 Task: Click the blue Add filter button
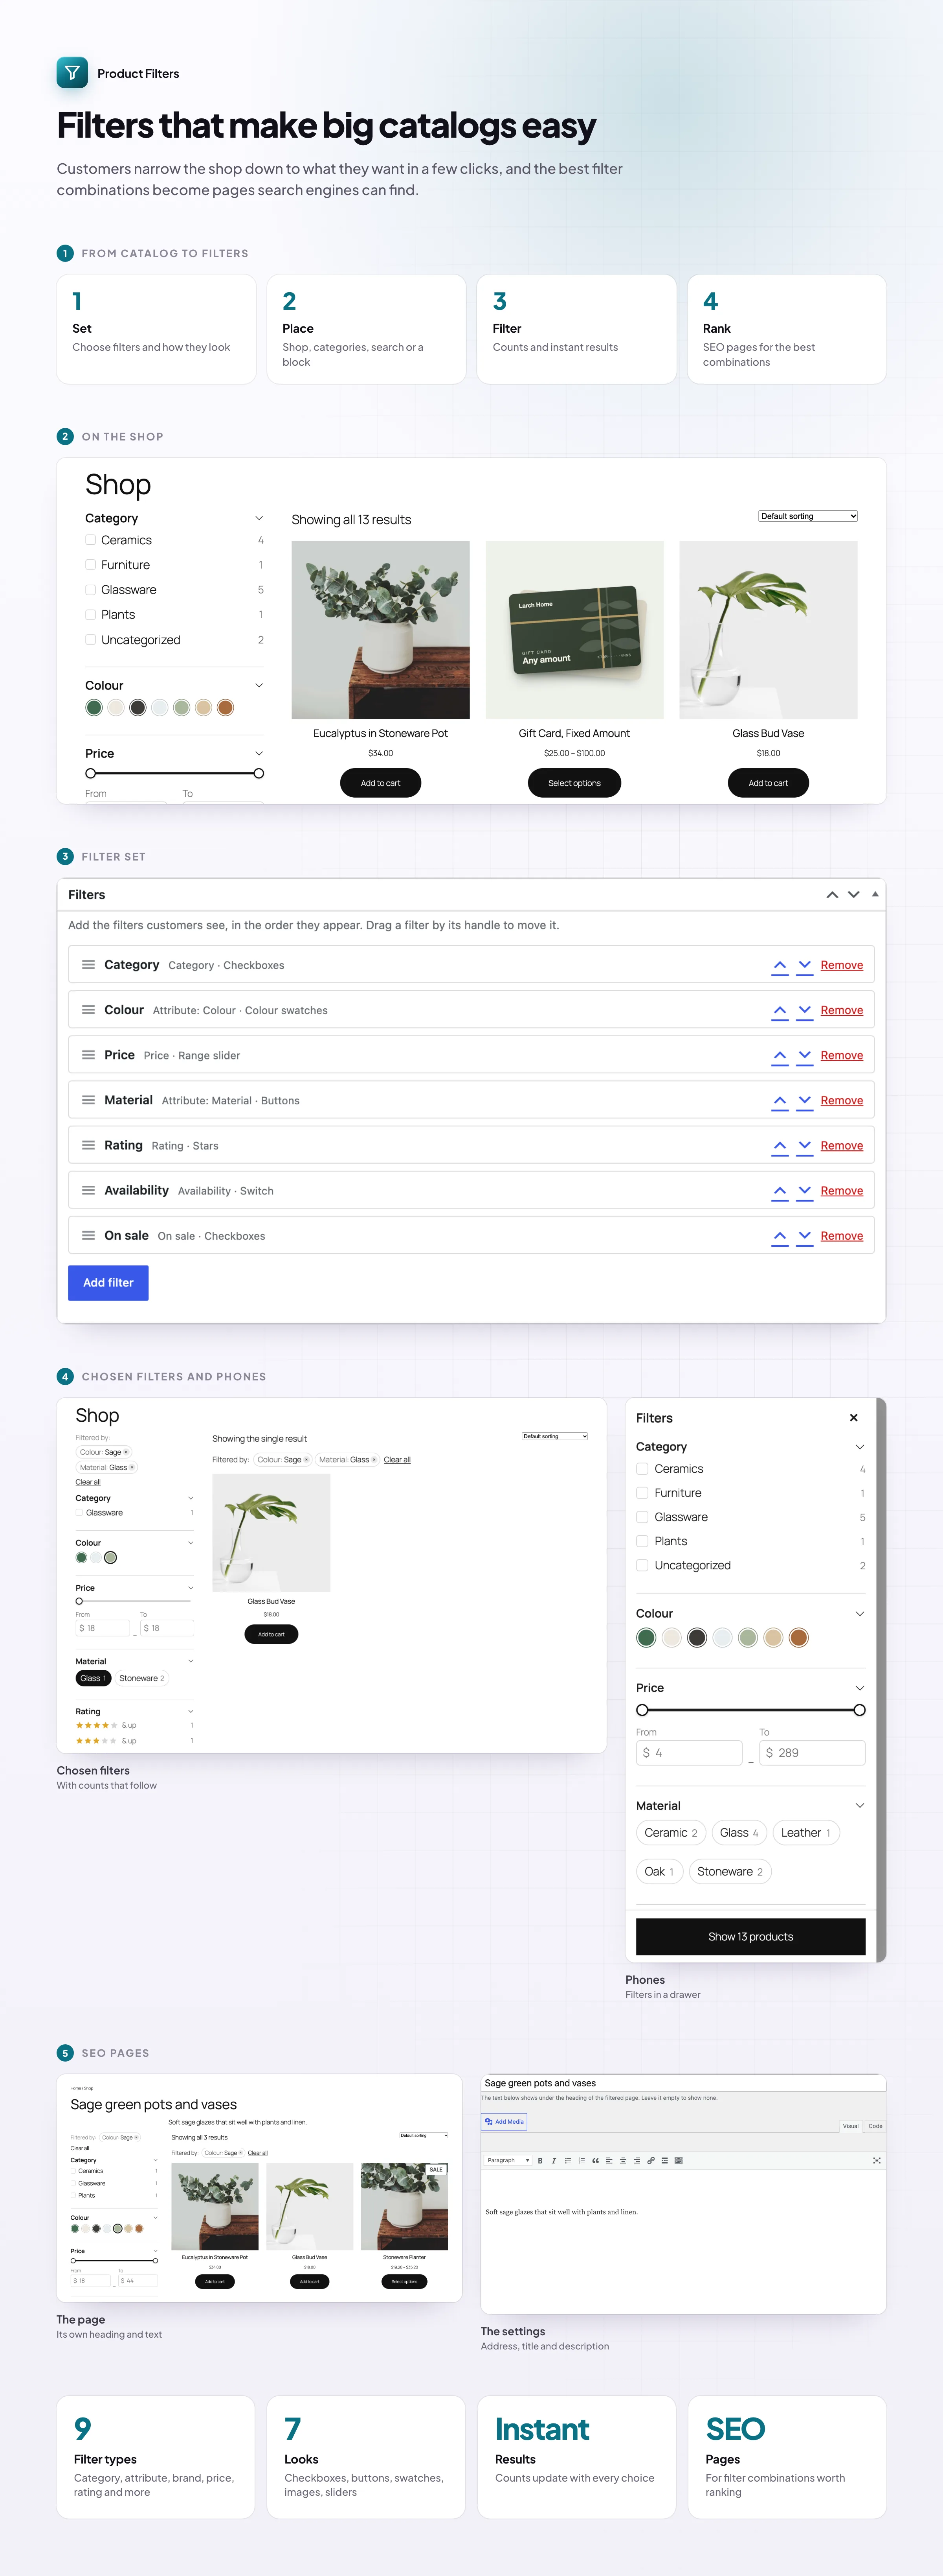[108, 1282]
